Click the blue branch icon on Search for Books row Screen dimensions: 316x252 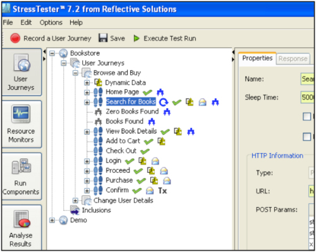coord(215,102)
